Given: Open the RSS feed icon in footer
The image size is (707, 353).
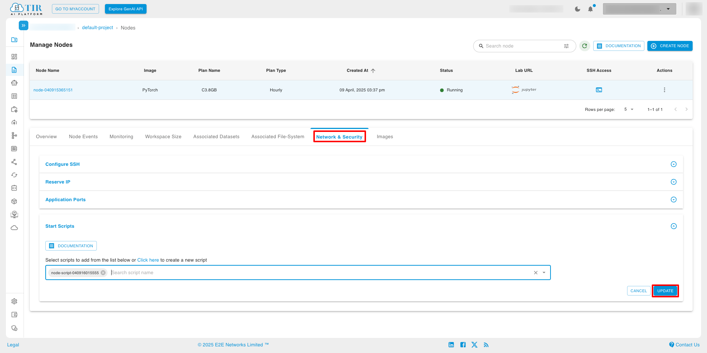Looking at the screenshot, I should (486, 345).
